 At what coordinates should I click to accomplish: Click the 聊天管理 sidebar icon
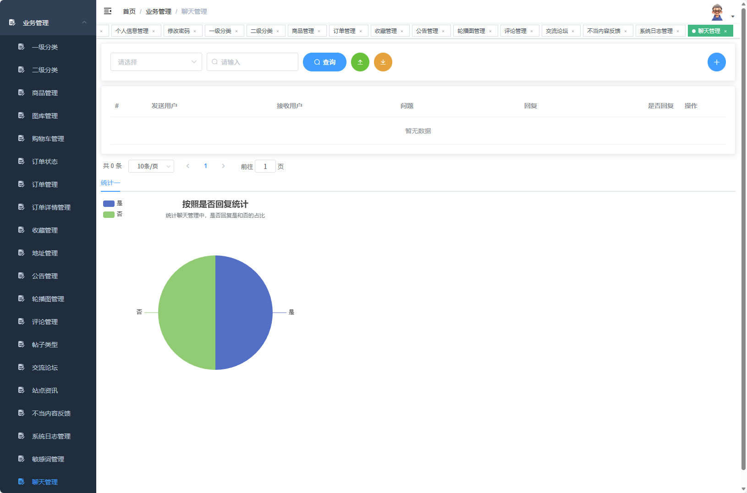tap(22, 482)
